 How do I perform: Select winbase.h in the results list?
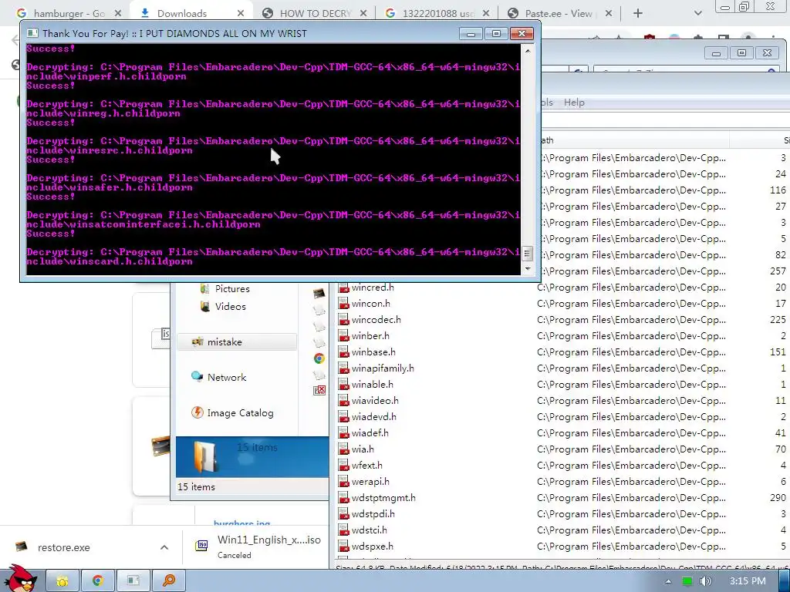[x=373, y=351]
